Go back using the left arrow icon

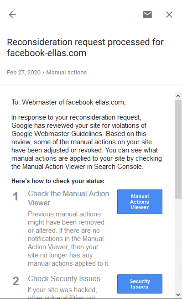[x=12, y=15]
